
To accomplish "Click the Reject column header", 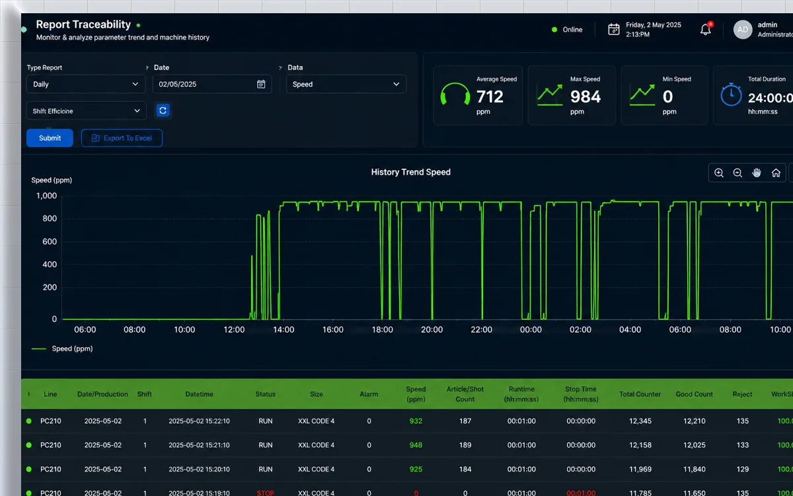I will tap(743, 394).
